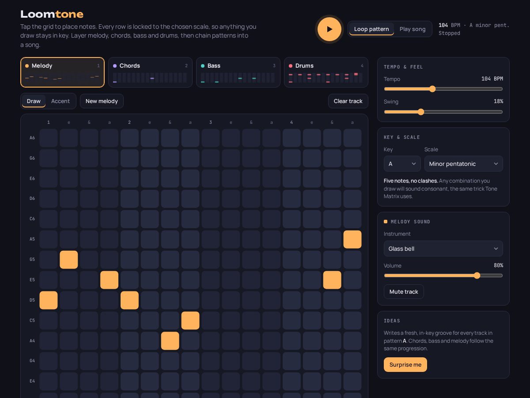Click the Swing '18%' value
Screen dimensions: 530x398
pyautogui.click(x=498, y=101)
